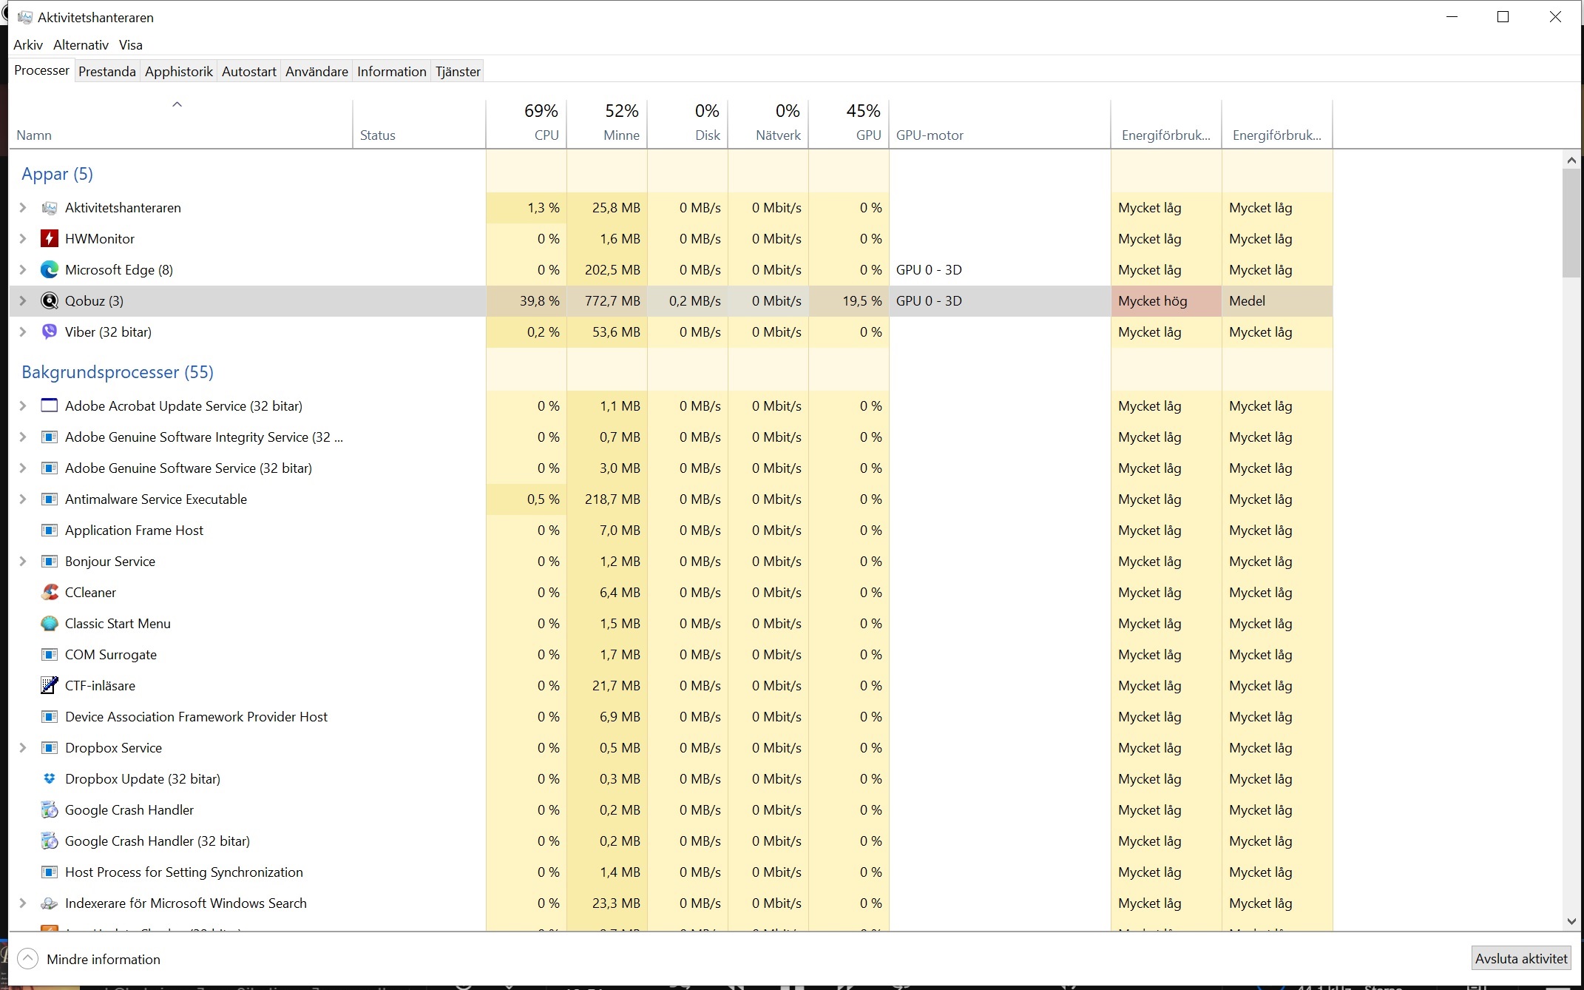Click the Adobe Acrobat Update Service icon
The height and width of the screenshot is (990, 1584).
(50, 406)
